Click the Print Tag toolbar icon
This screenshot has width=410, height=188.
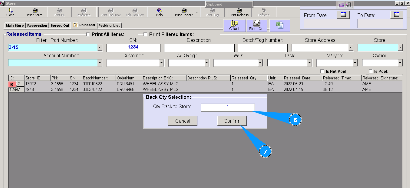click(212, 12)
